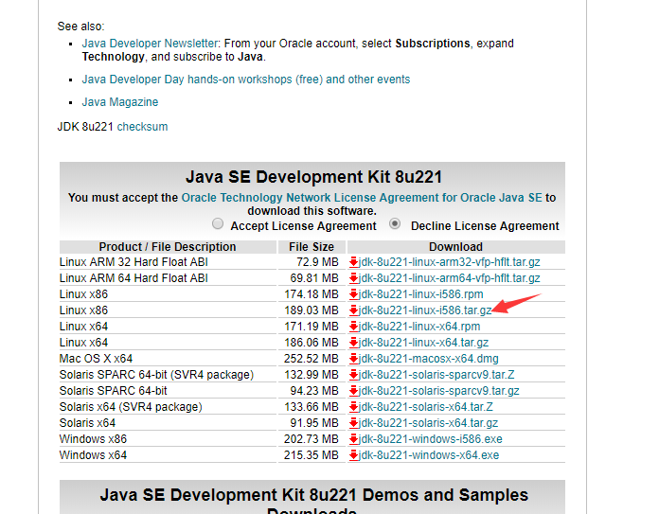Click Solaris x64 (SVR4 package) label
The width and height of the screenshot is (659, 514).
tap(131, 407)
